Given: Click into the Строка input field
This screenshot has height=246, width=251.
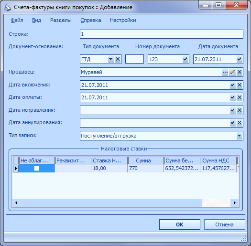Looking at the screenshot, I should pos(162,34).
